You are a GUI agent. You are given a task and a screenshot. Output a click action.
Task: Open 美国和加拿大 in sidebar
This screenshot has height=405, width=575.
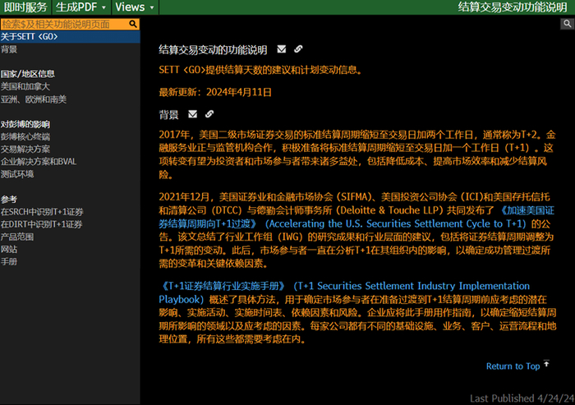[25, 86]
